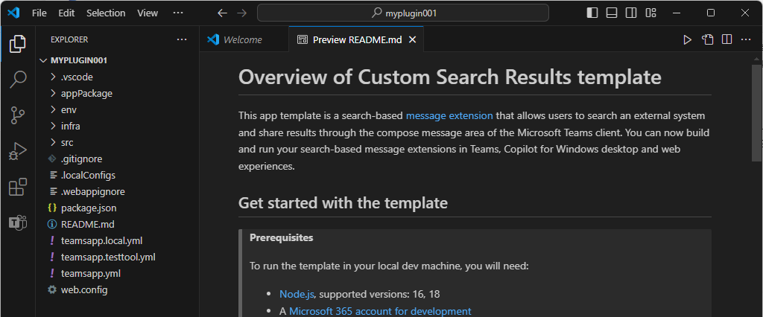Open editor More Actions ellipsis
763x317 pixels.
point(746,40)
